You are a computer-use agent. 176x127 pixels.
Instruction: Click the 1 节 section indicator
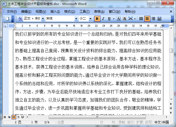pos(35,122)
